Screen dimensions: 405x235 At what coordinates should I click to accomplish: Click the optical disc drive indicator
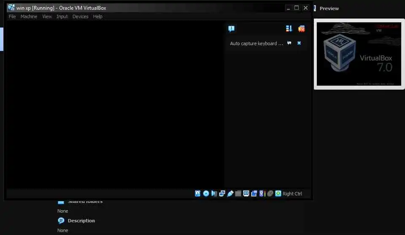pos(206,193)
